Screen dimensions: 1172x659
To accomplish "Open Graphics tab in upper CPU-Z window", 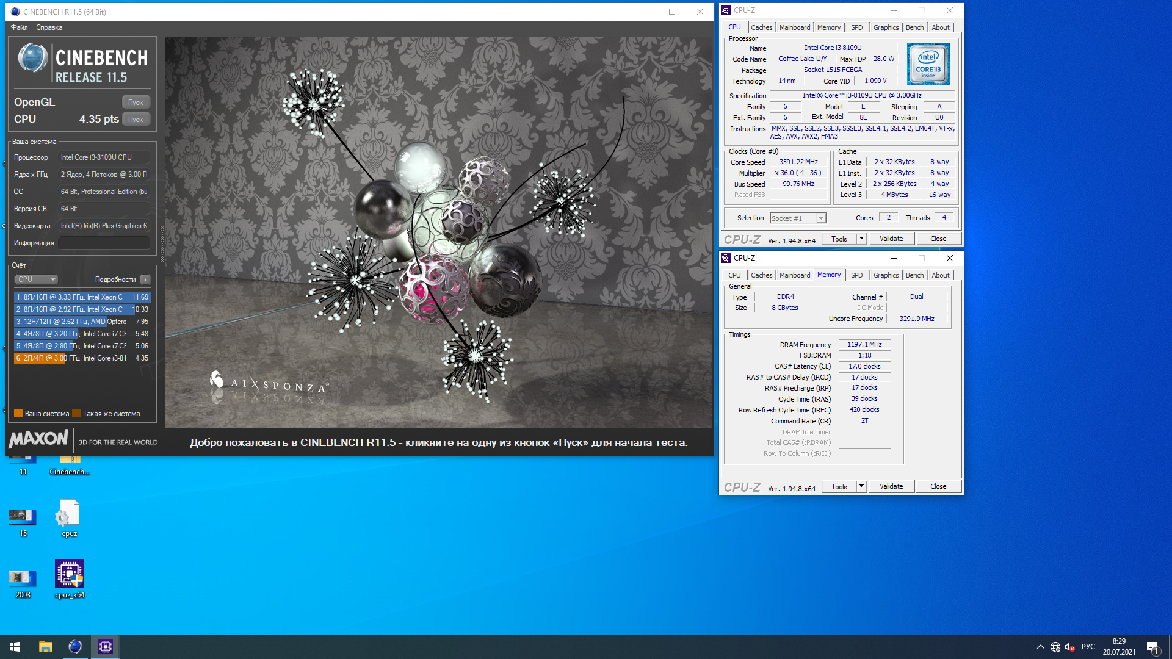I will 886,27.
